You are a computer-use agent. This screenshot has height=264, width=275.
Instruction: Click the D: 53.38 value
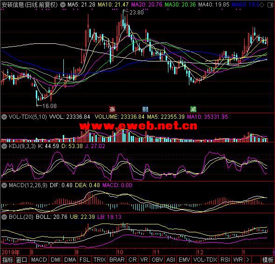tap(72, 146)
